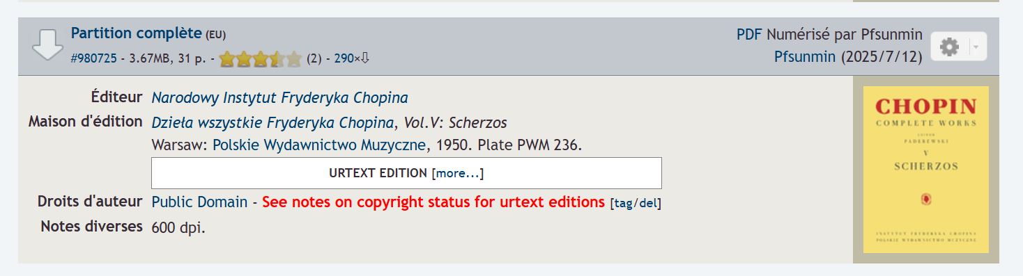Rate the score with the fifth star
This screenshot has width=1023, height=276.
coord(294,59)
